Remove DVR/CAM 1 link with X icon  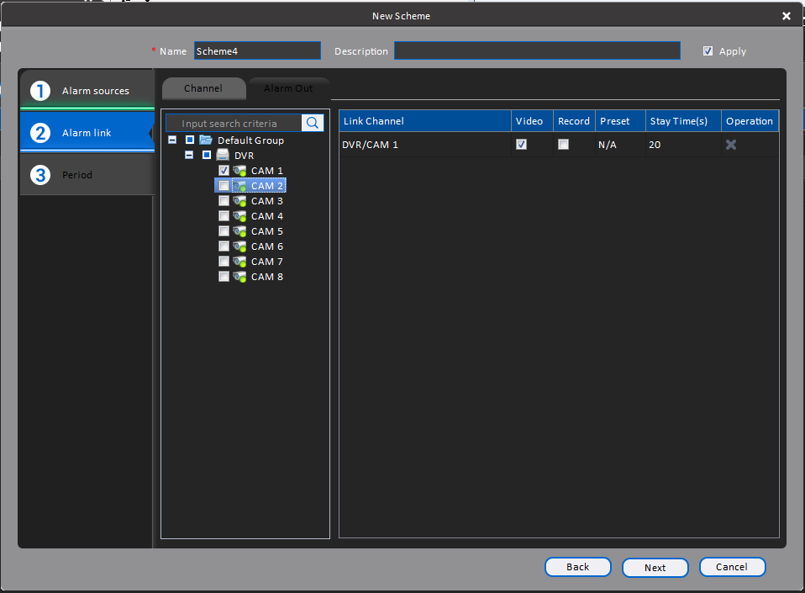pyautogui.click(x=730, y=145)
